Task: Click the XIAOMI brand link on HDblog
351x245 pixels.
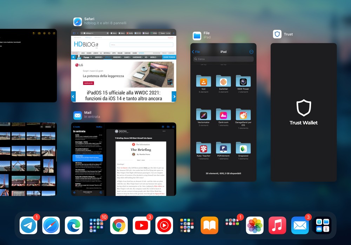Action: 134,53
